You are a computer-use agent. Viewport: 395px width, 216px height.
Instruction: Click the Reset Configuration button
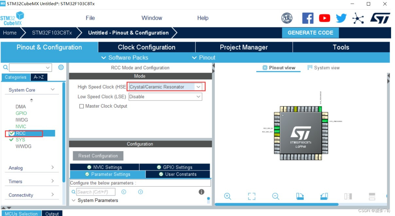[98, 156]
